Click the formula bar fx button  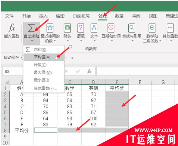click(90, 71)
